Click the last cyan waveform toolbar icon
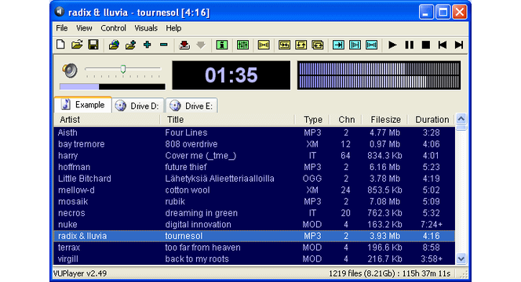Screen dimensions: 521x282 371,45
